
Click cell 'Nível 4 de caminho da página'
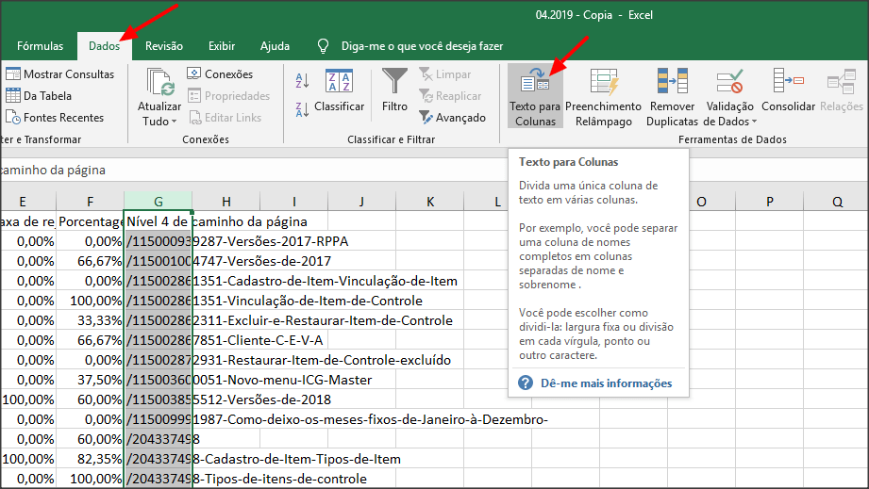click(x=158, y=221)
